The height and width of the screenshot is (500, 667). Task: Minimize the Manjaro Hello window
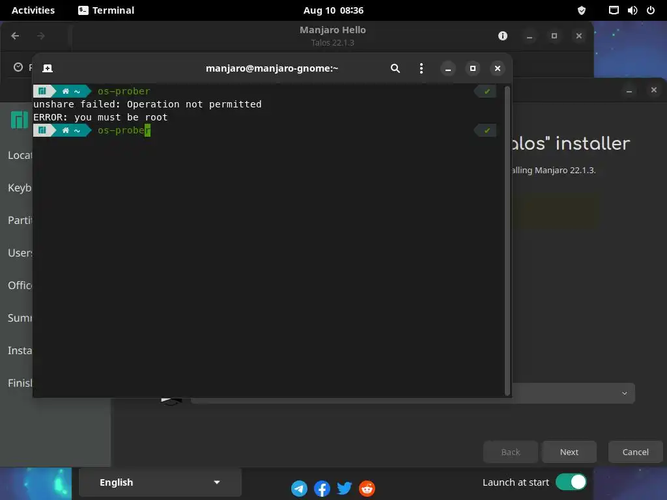click(x=530, y=36)
